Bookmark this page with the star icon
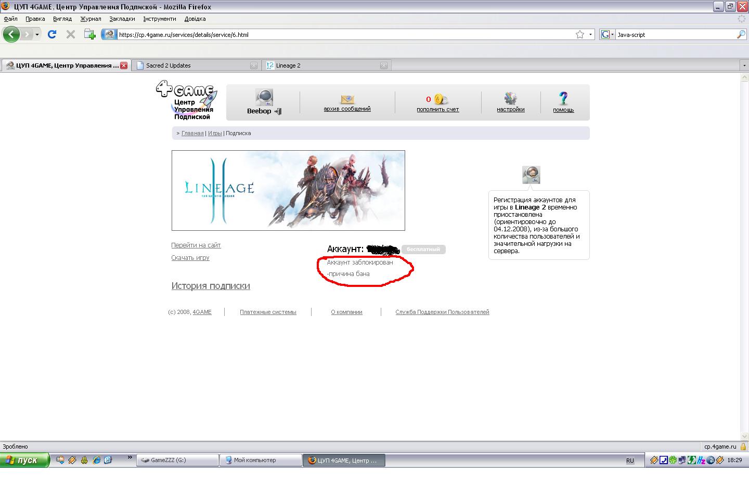749x499 pixels. [580, 35]
